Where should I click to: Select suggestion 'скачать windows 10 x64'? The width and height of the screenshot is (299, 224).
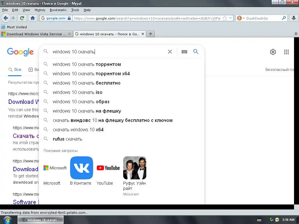click(122, 130)
